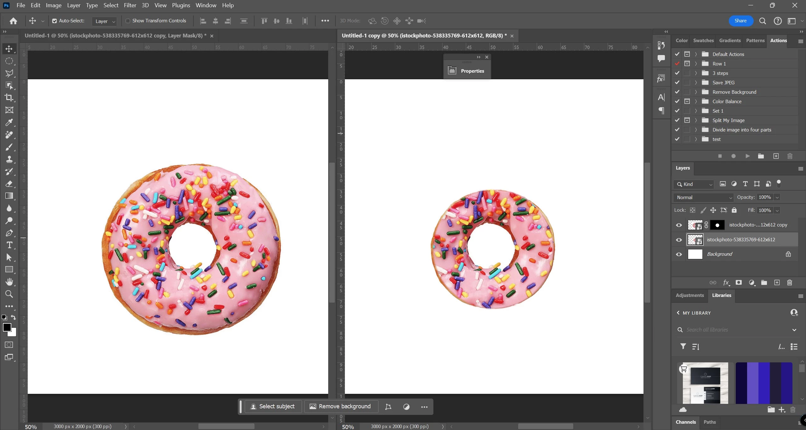Screen dimensions: 806x430
Task: Select the Crop tool
Action: tap(9, 98)
